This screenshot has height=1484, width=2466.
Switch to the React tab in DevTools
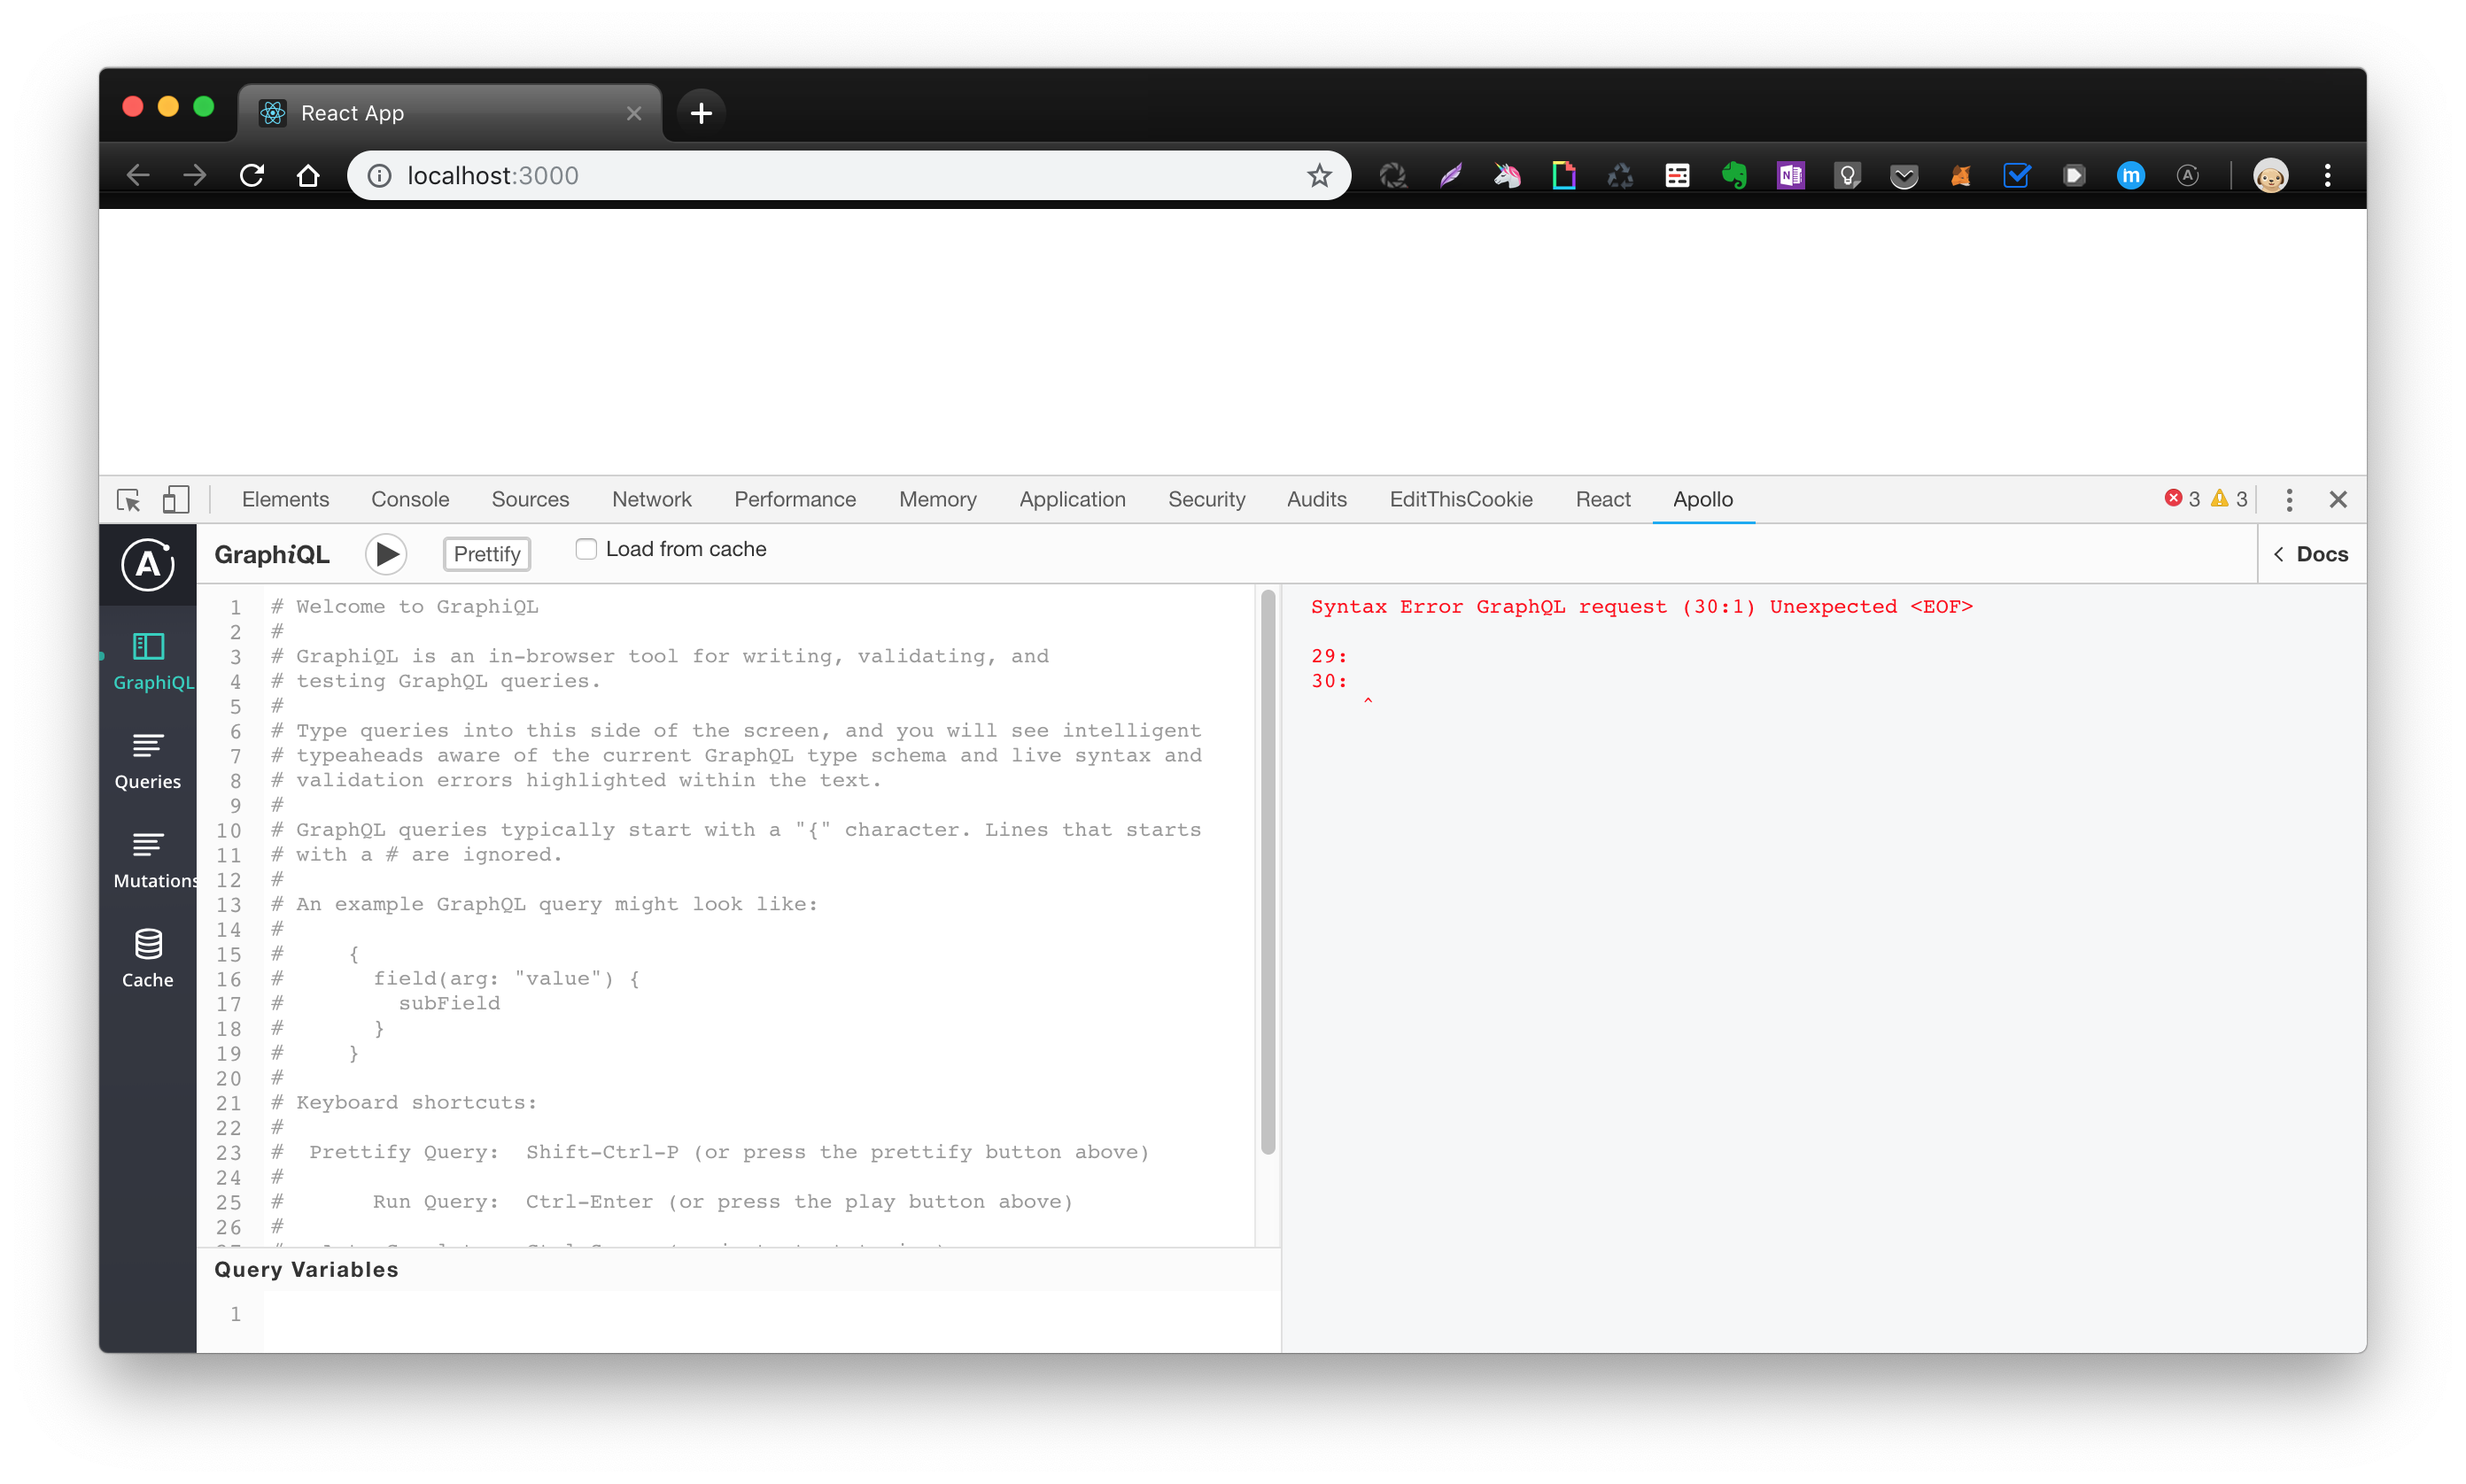point(1601,498)
